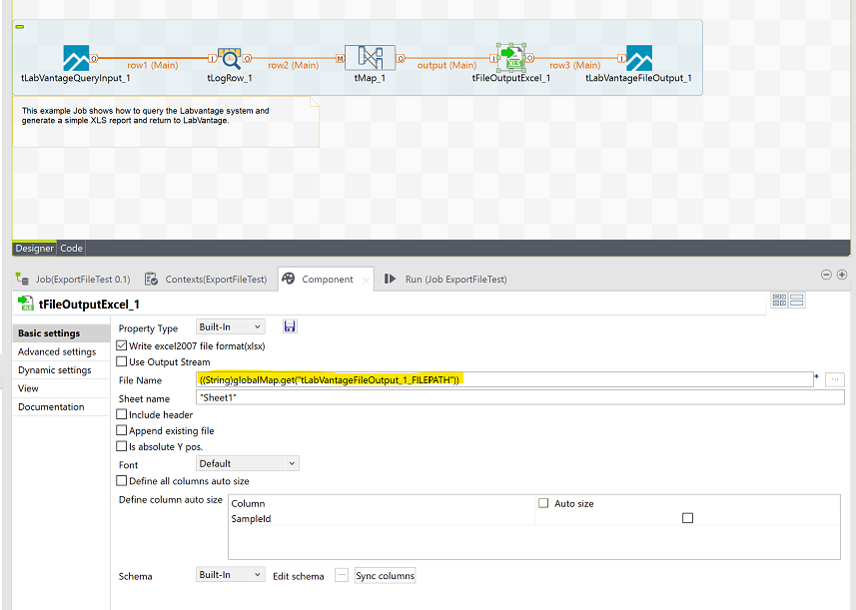This screenshot has height=610, width=856.
Task: Click the tFileOutputExcel_1 header XLS icon
Action: [26, 303]
